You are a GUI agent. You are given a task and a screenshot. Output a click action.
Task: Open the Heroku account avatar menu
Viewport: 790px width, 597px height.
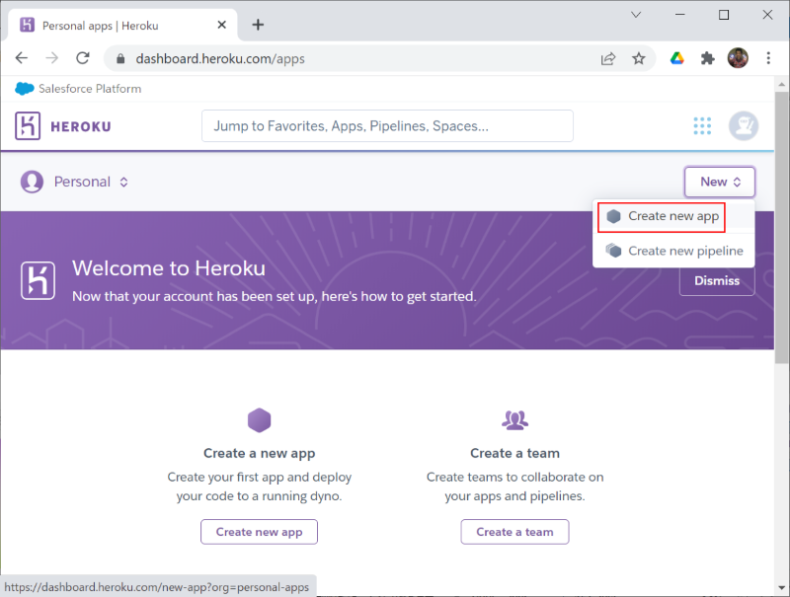pyautogui.click(x=744, y=126)
